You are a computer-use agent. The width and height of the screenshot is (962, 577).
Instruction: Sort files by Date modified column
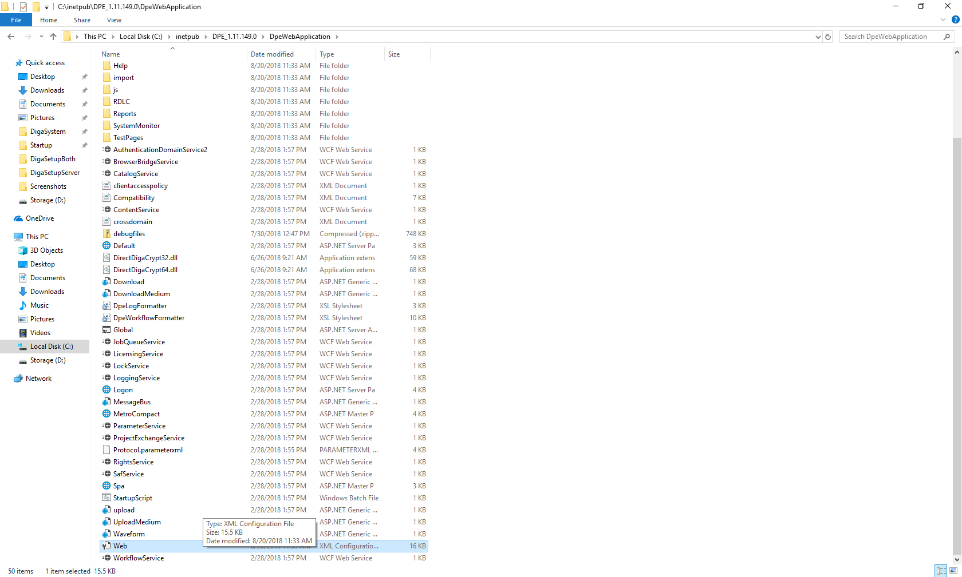click(273, 54)
